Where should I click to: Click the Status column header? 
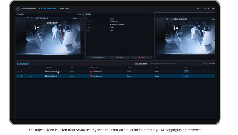tap(186, 67)
